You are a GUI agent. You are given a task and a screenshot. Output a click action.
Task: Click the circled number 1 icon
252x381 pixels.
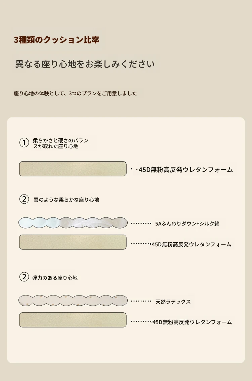pos(24,143)
